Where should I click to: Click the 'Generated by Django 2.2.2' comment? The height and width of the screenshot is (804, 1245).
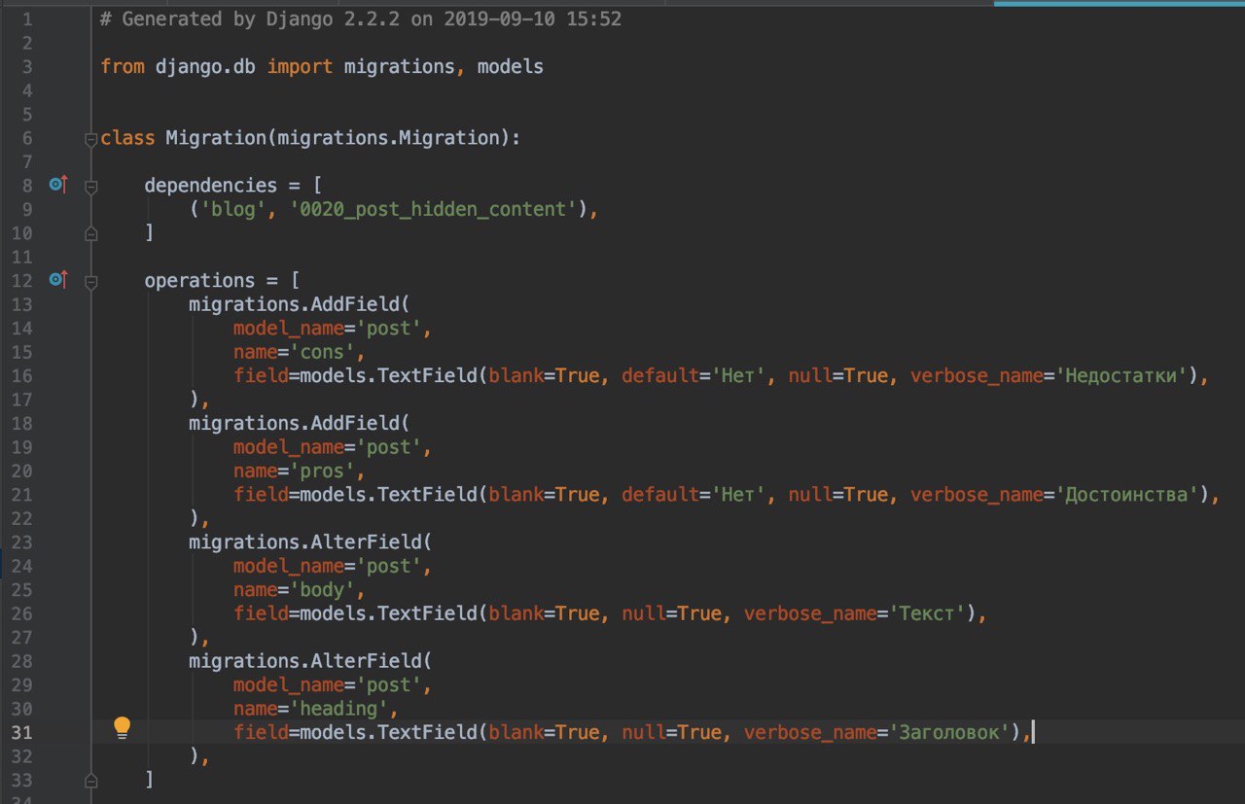coord(361,19)
